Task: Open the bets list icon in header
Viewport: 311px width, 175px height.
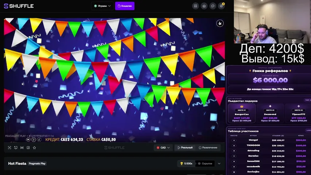Action: click(195, 6)
